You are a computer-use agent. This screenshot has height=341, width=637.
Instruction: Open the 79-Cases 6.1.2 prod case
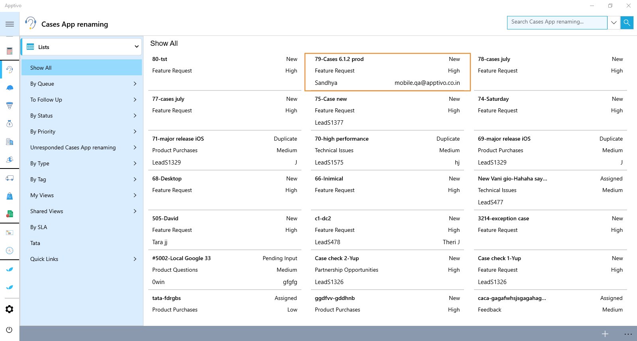pos(387,71)
